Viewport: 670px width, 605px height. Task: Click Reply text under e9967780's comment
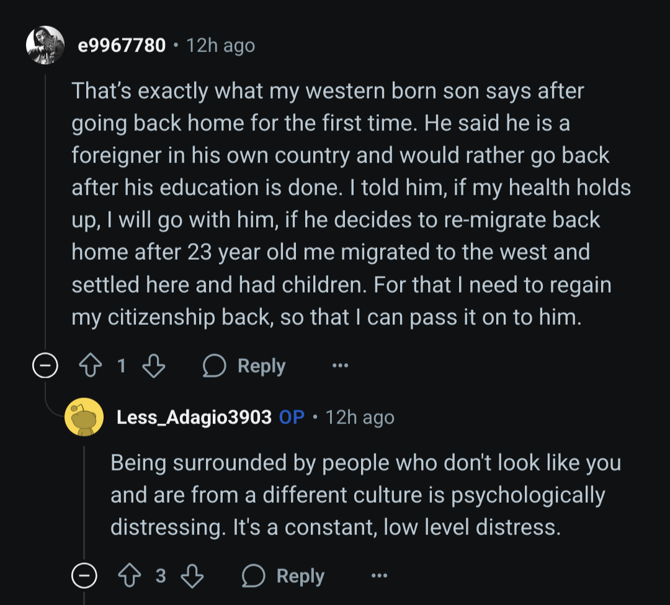(x=261, y=366)
